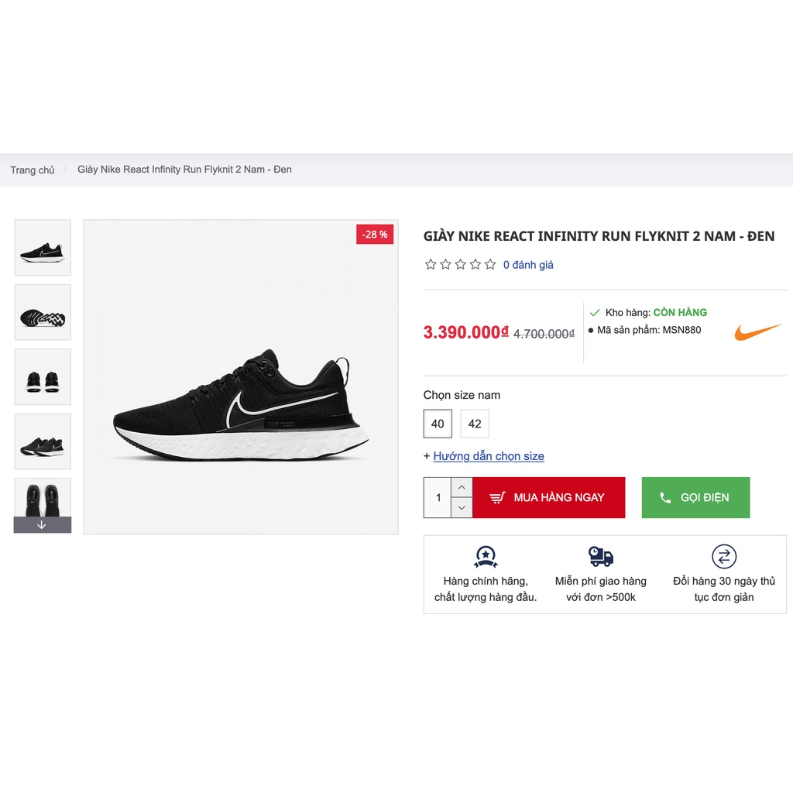Click the -28 % discount badge
The image size is (793, 793).
click(x=375, y=235)
